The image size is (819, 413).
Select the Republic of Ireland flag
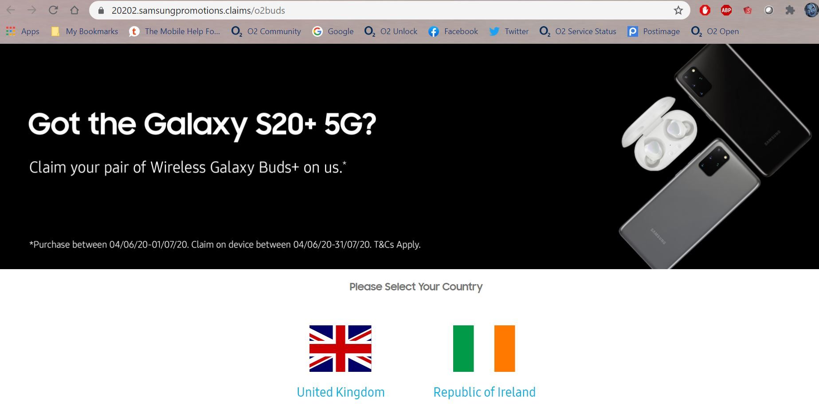click(x=484, y=348)
